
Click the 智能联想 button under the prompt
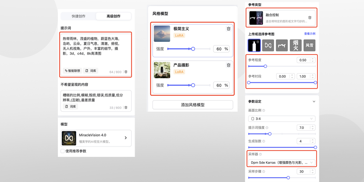(72, 71)
